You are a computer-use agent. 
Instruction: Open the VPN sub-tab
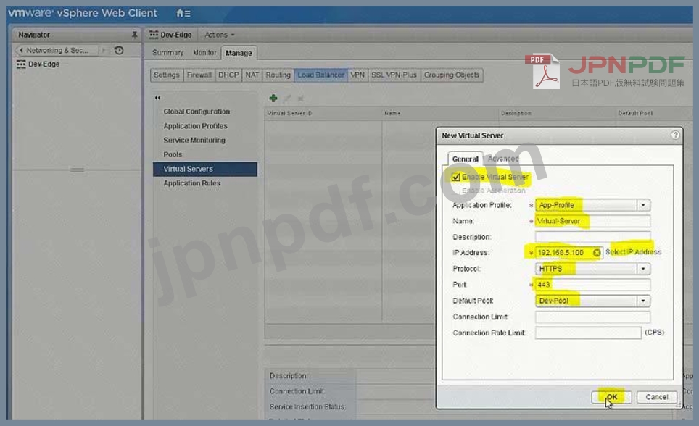357,75
